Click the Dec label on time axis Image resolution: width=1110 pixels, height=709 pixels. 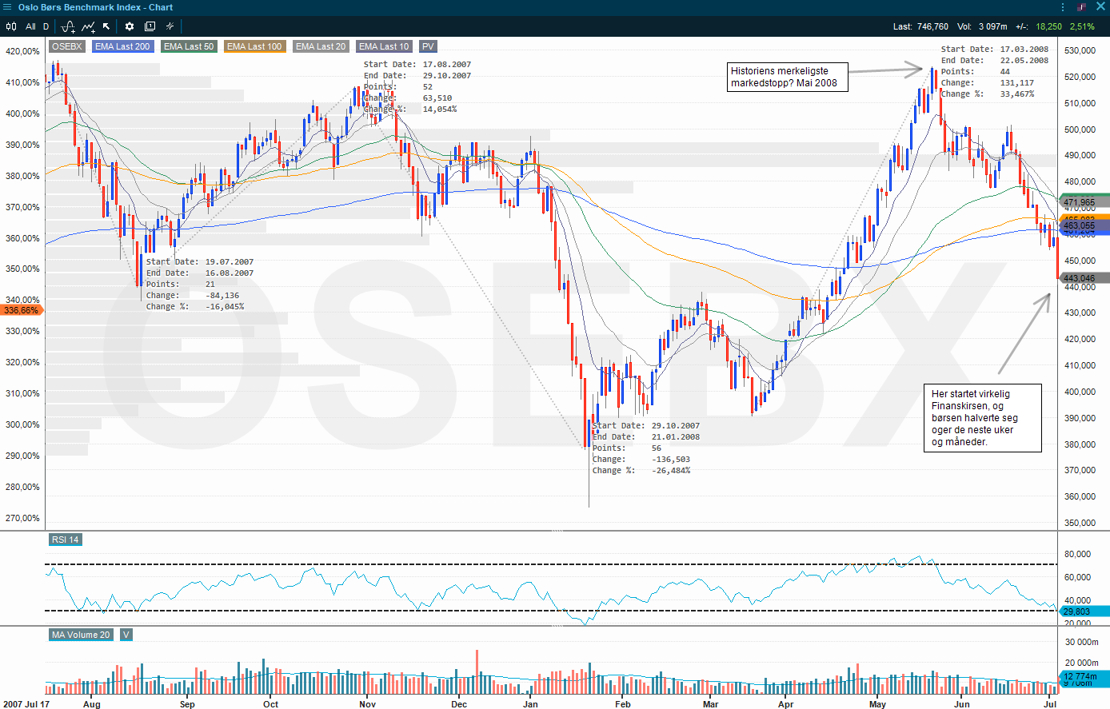pyautogui.click(x=459, y=704)
